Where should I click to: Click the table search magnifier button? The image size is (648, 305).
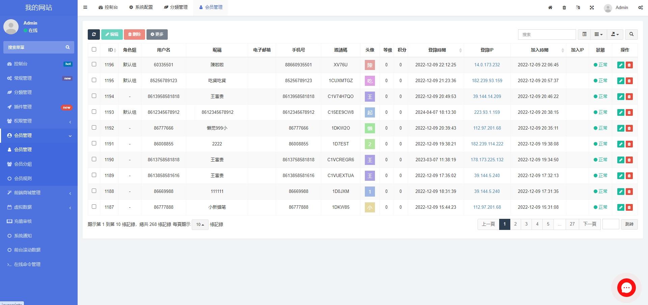(x=631, y=34)
